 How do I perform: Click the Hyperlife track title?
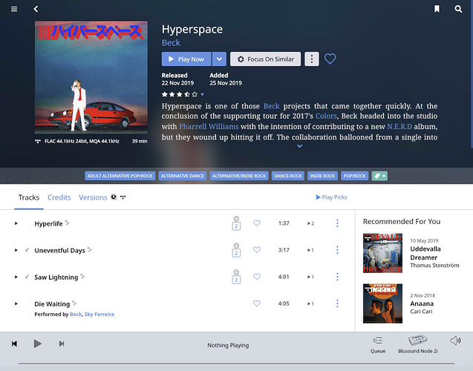point(48,223)
